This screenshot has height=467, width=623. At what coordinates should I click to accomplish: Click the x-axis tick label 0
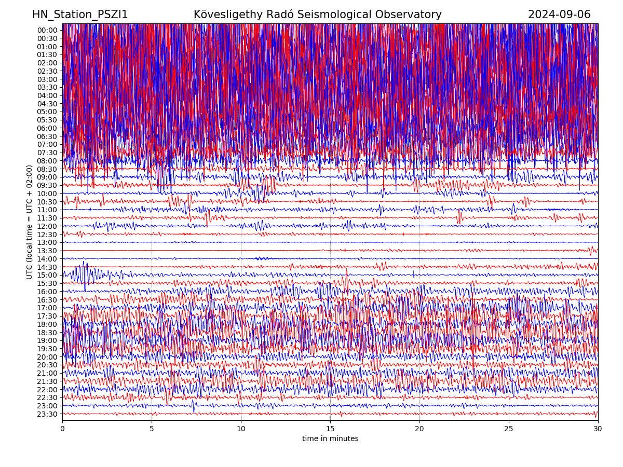click(x=62, y=429)
